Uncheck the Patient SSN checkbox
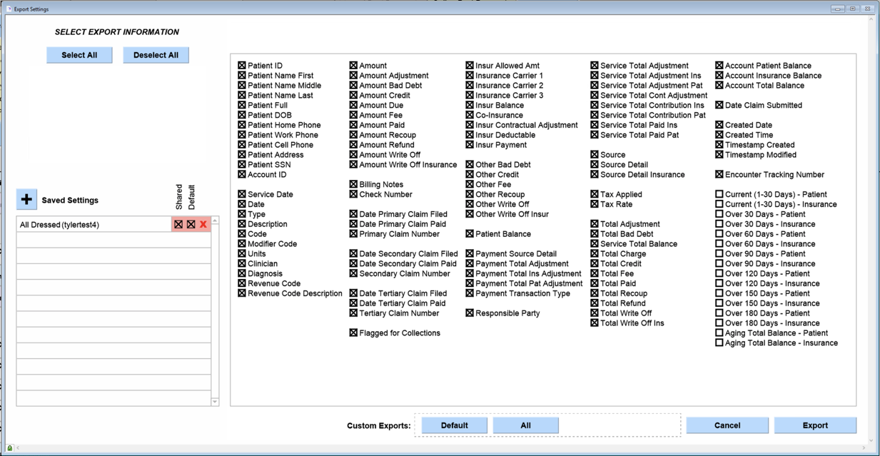 242,165
